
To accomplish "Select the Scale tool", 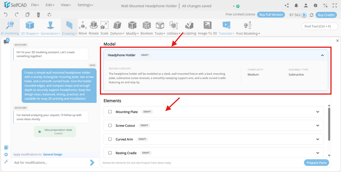I will (104, 28).
